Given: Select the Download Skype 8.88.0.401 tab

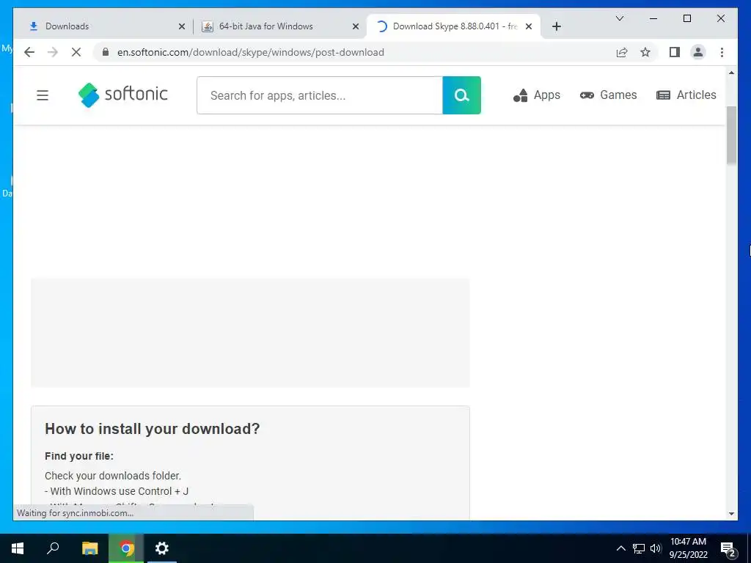Looking at the screenshot, I should tap(453, 26).
